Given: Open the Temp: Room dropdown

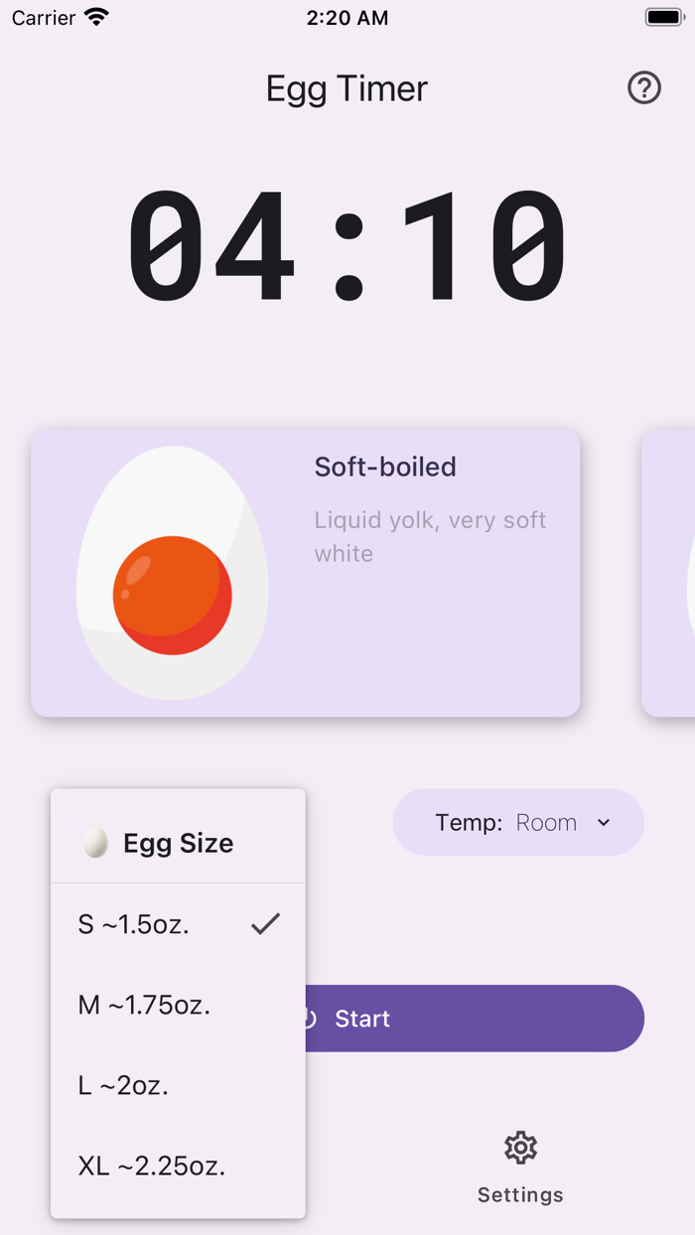Looking at the screenshot, I should pyautogui.click(x=518, y=822).
